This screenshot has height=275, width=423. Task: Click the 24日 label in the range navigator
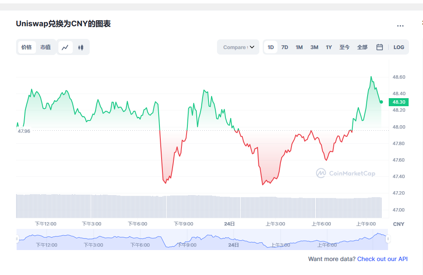233,245
